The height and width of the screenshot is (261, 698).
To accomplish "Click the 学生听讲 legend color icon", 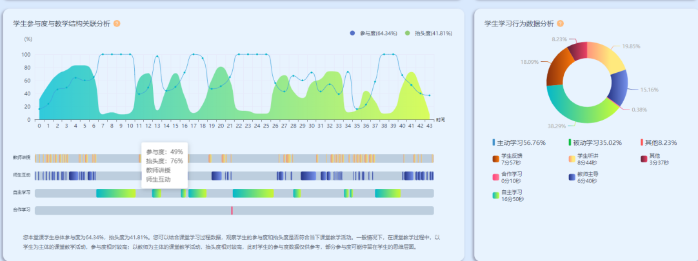I will [572, 159].
